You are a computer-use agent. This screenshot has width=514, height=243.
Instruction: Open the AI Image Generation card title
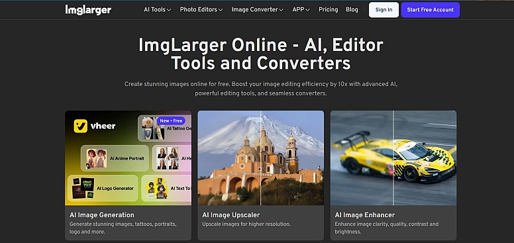102,215
